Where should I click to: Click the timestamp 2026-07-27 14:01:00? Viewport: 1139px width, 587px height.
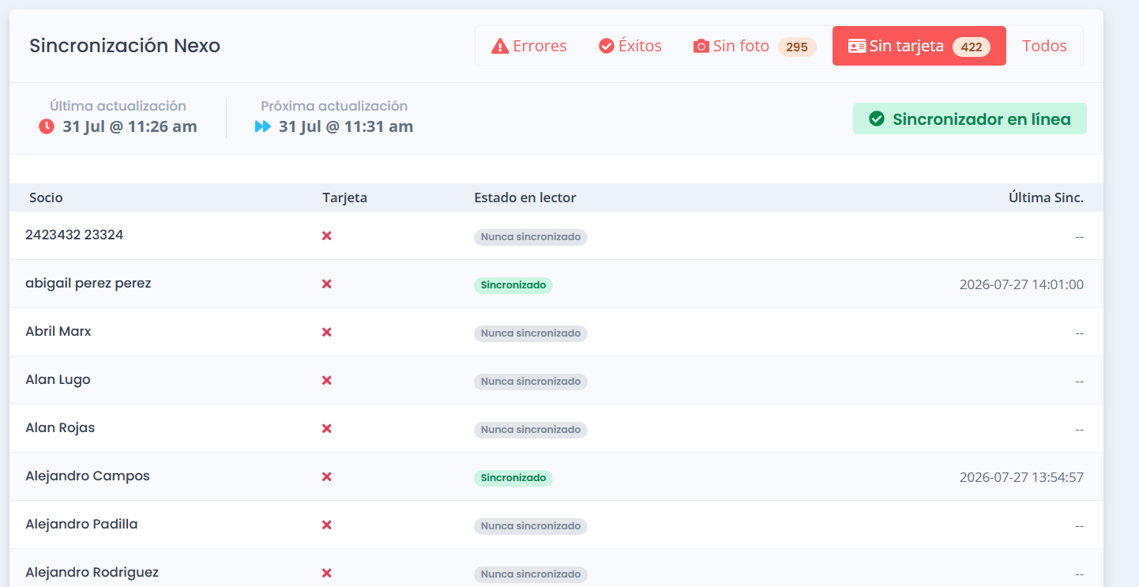point(1021,284)
